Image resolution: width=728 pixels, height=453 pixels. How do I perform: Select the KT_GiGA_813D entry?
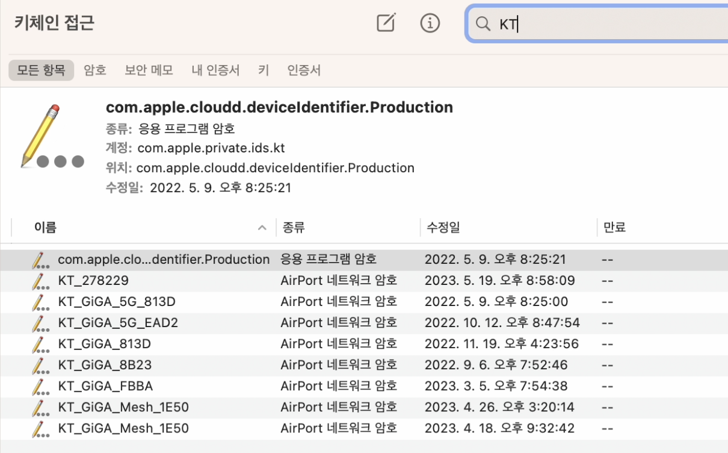tap(364, 344)
